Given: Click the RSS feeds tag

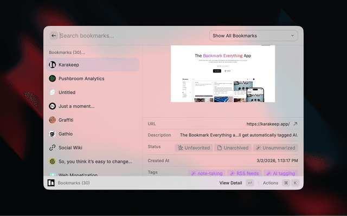Looking at the screenshot, I should click(244, 173).
